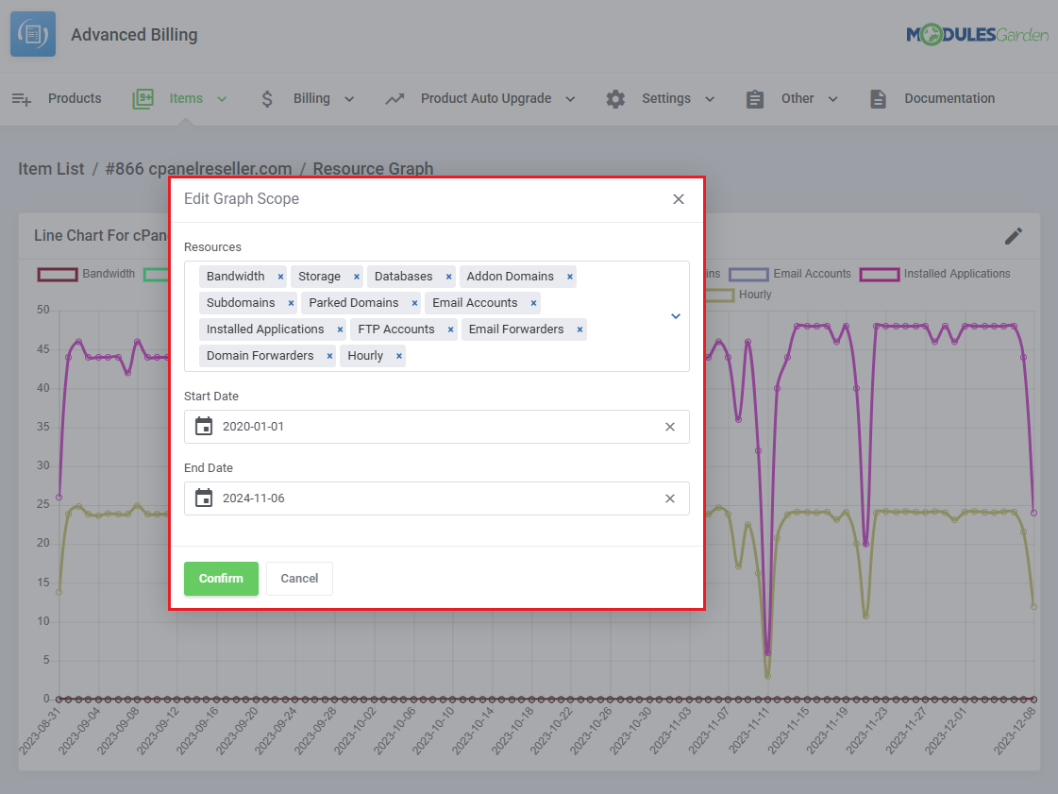This screenshot has width=1058, height=794.
Task: Remove the Installed Applications resource tag
Action: coord(340,329)
